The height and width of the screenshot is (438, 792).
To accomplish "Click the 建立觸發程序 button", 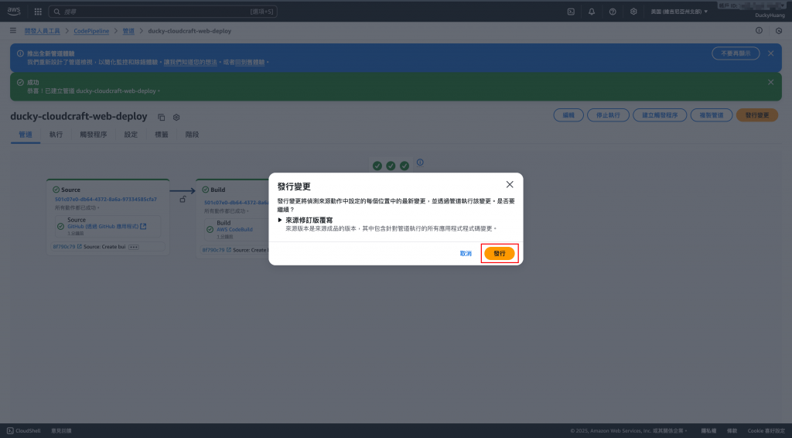I will click(660, 115).
